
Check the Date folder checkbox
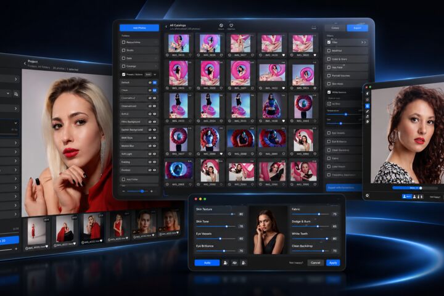click(123, 58)
